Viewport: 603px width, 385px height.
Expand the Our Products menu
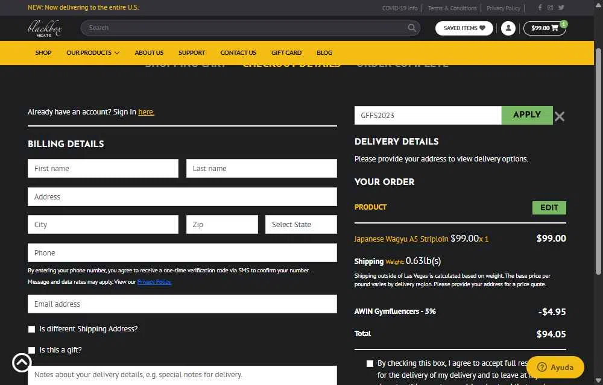pos(93,52)
